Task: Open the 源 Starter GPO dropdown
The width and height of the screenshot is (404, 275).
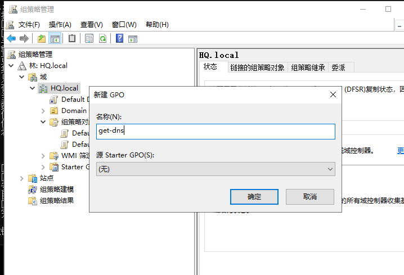Action: [x=216, y=169]
